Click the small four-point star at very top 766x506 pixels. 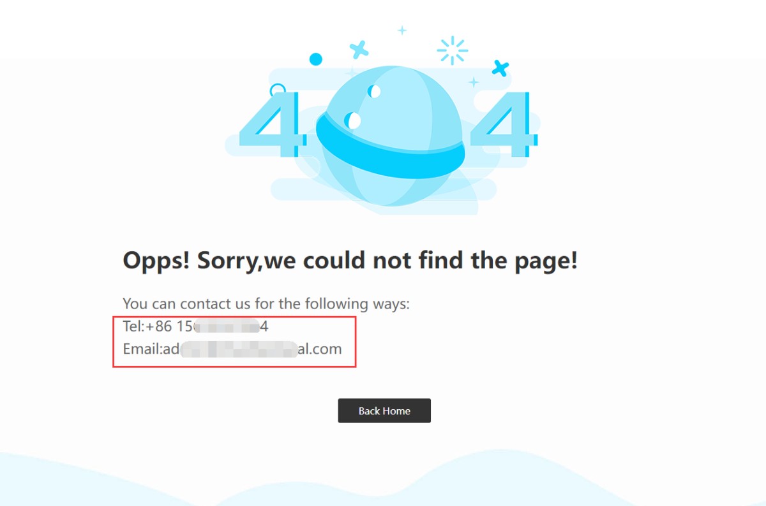coord(402,30)
